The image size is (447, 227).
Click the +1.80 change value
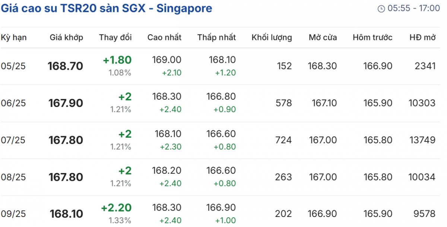(x=117, y=60)
